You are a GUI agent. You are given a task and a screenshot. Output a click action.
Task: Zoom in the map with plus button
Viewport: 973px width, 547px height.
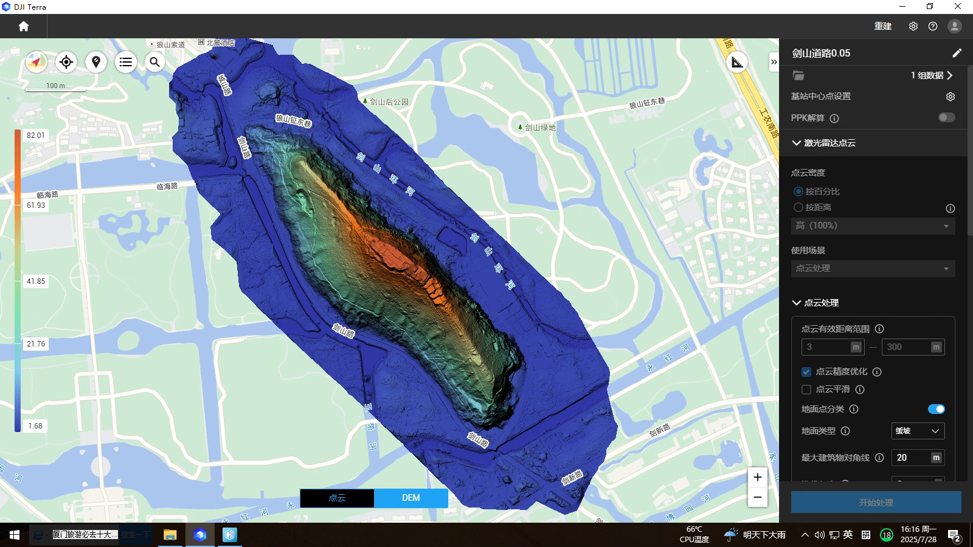pos(757,477)
